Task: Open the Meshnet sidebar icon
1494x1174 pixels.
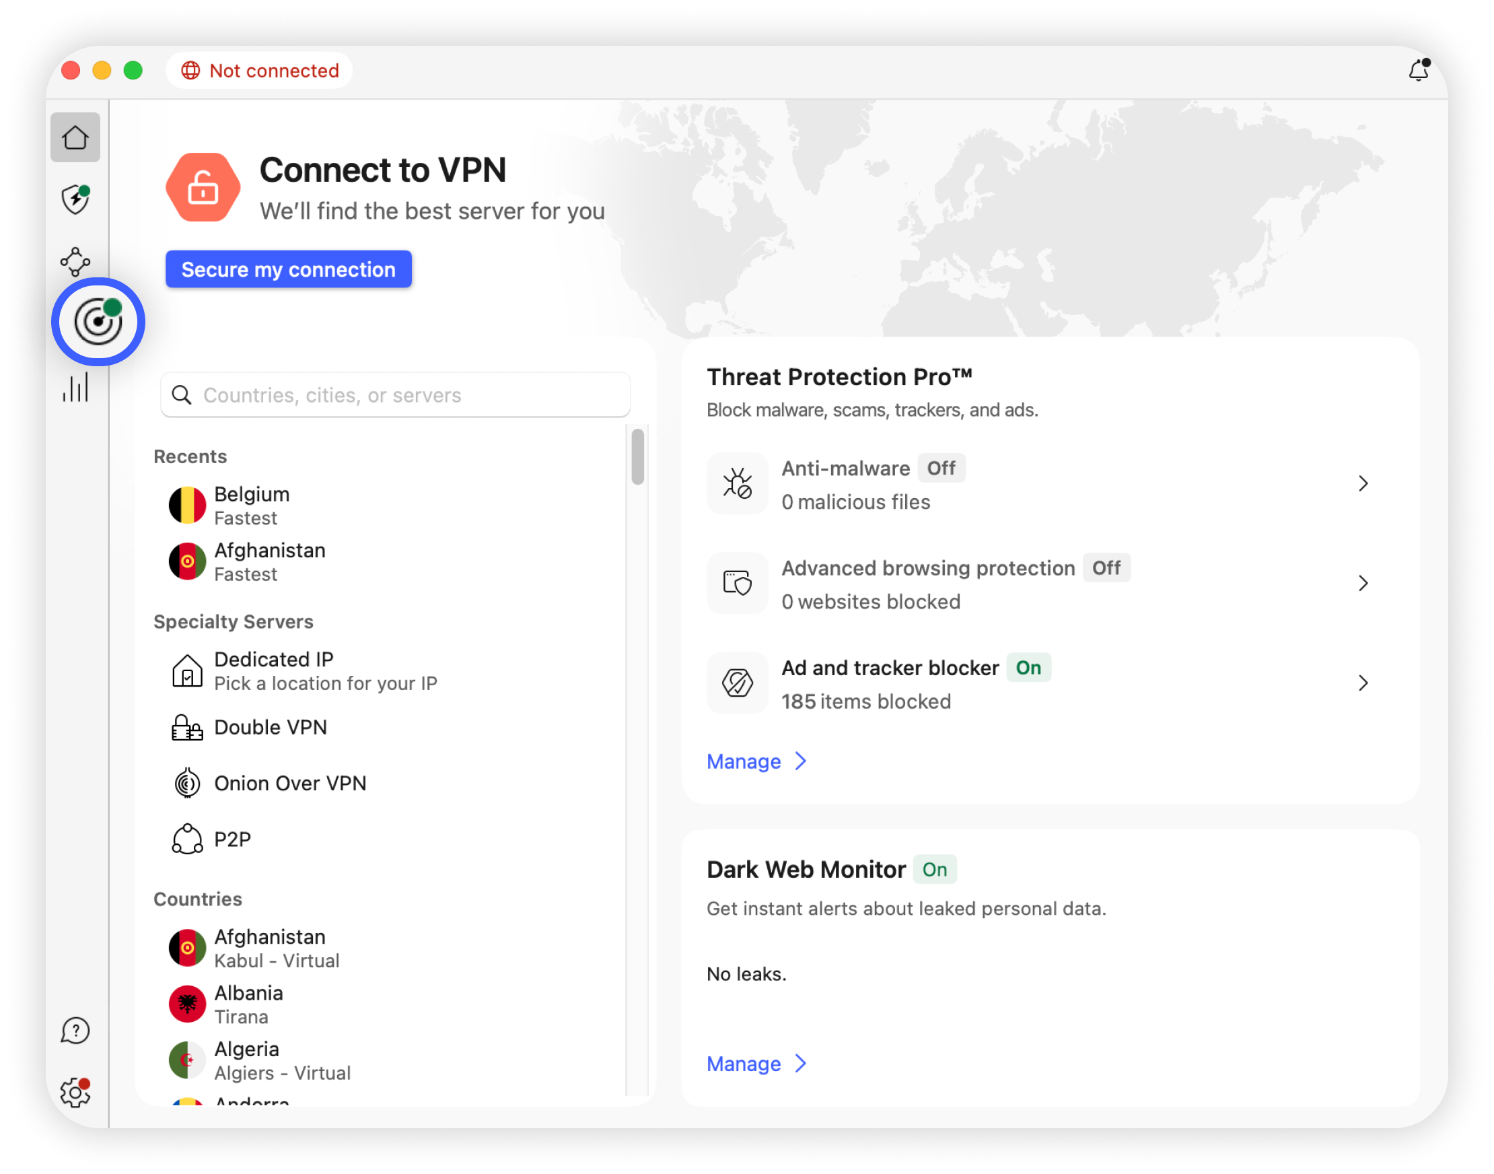Action: pos(75,262)
